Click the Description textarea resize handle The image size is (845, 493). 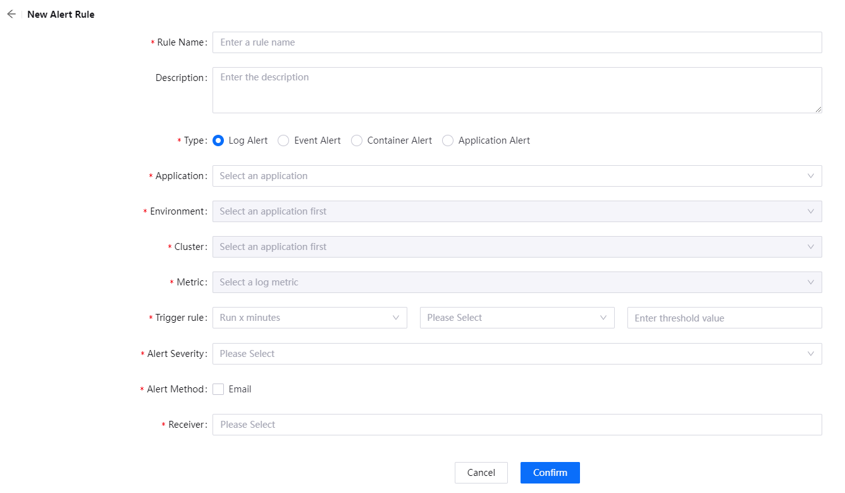[x=818, y=109]
